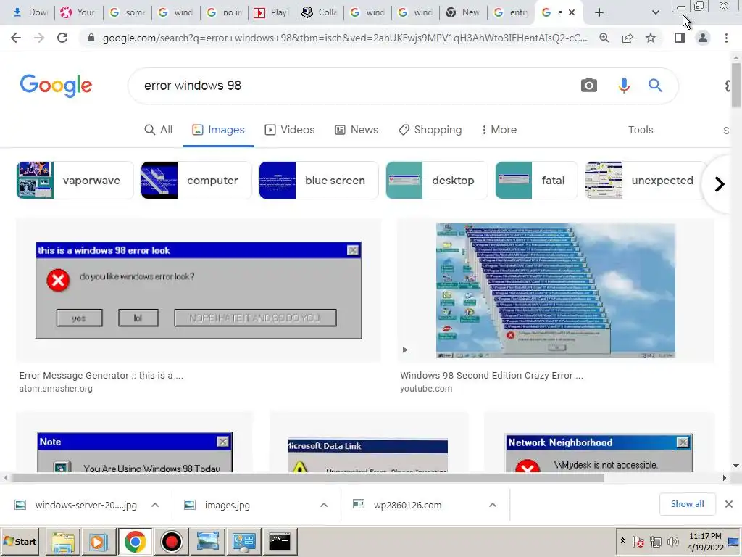The height and width of the screenshot is (557, 742).
Task: Start voice search with the microphone icon
Action: pos(624,86)
